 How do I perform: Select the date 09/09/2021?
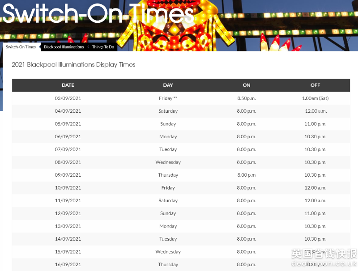68,175
